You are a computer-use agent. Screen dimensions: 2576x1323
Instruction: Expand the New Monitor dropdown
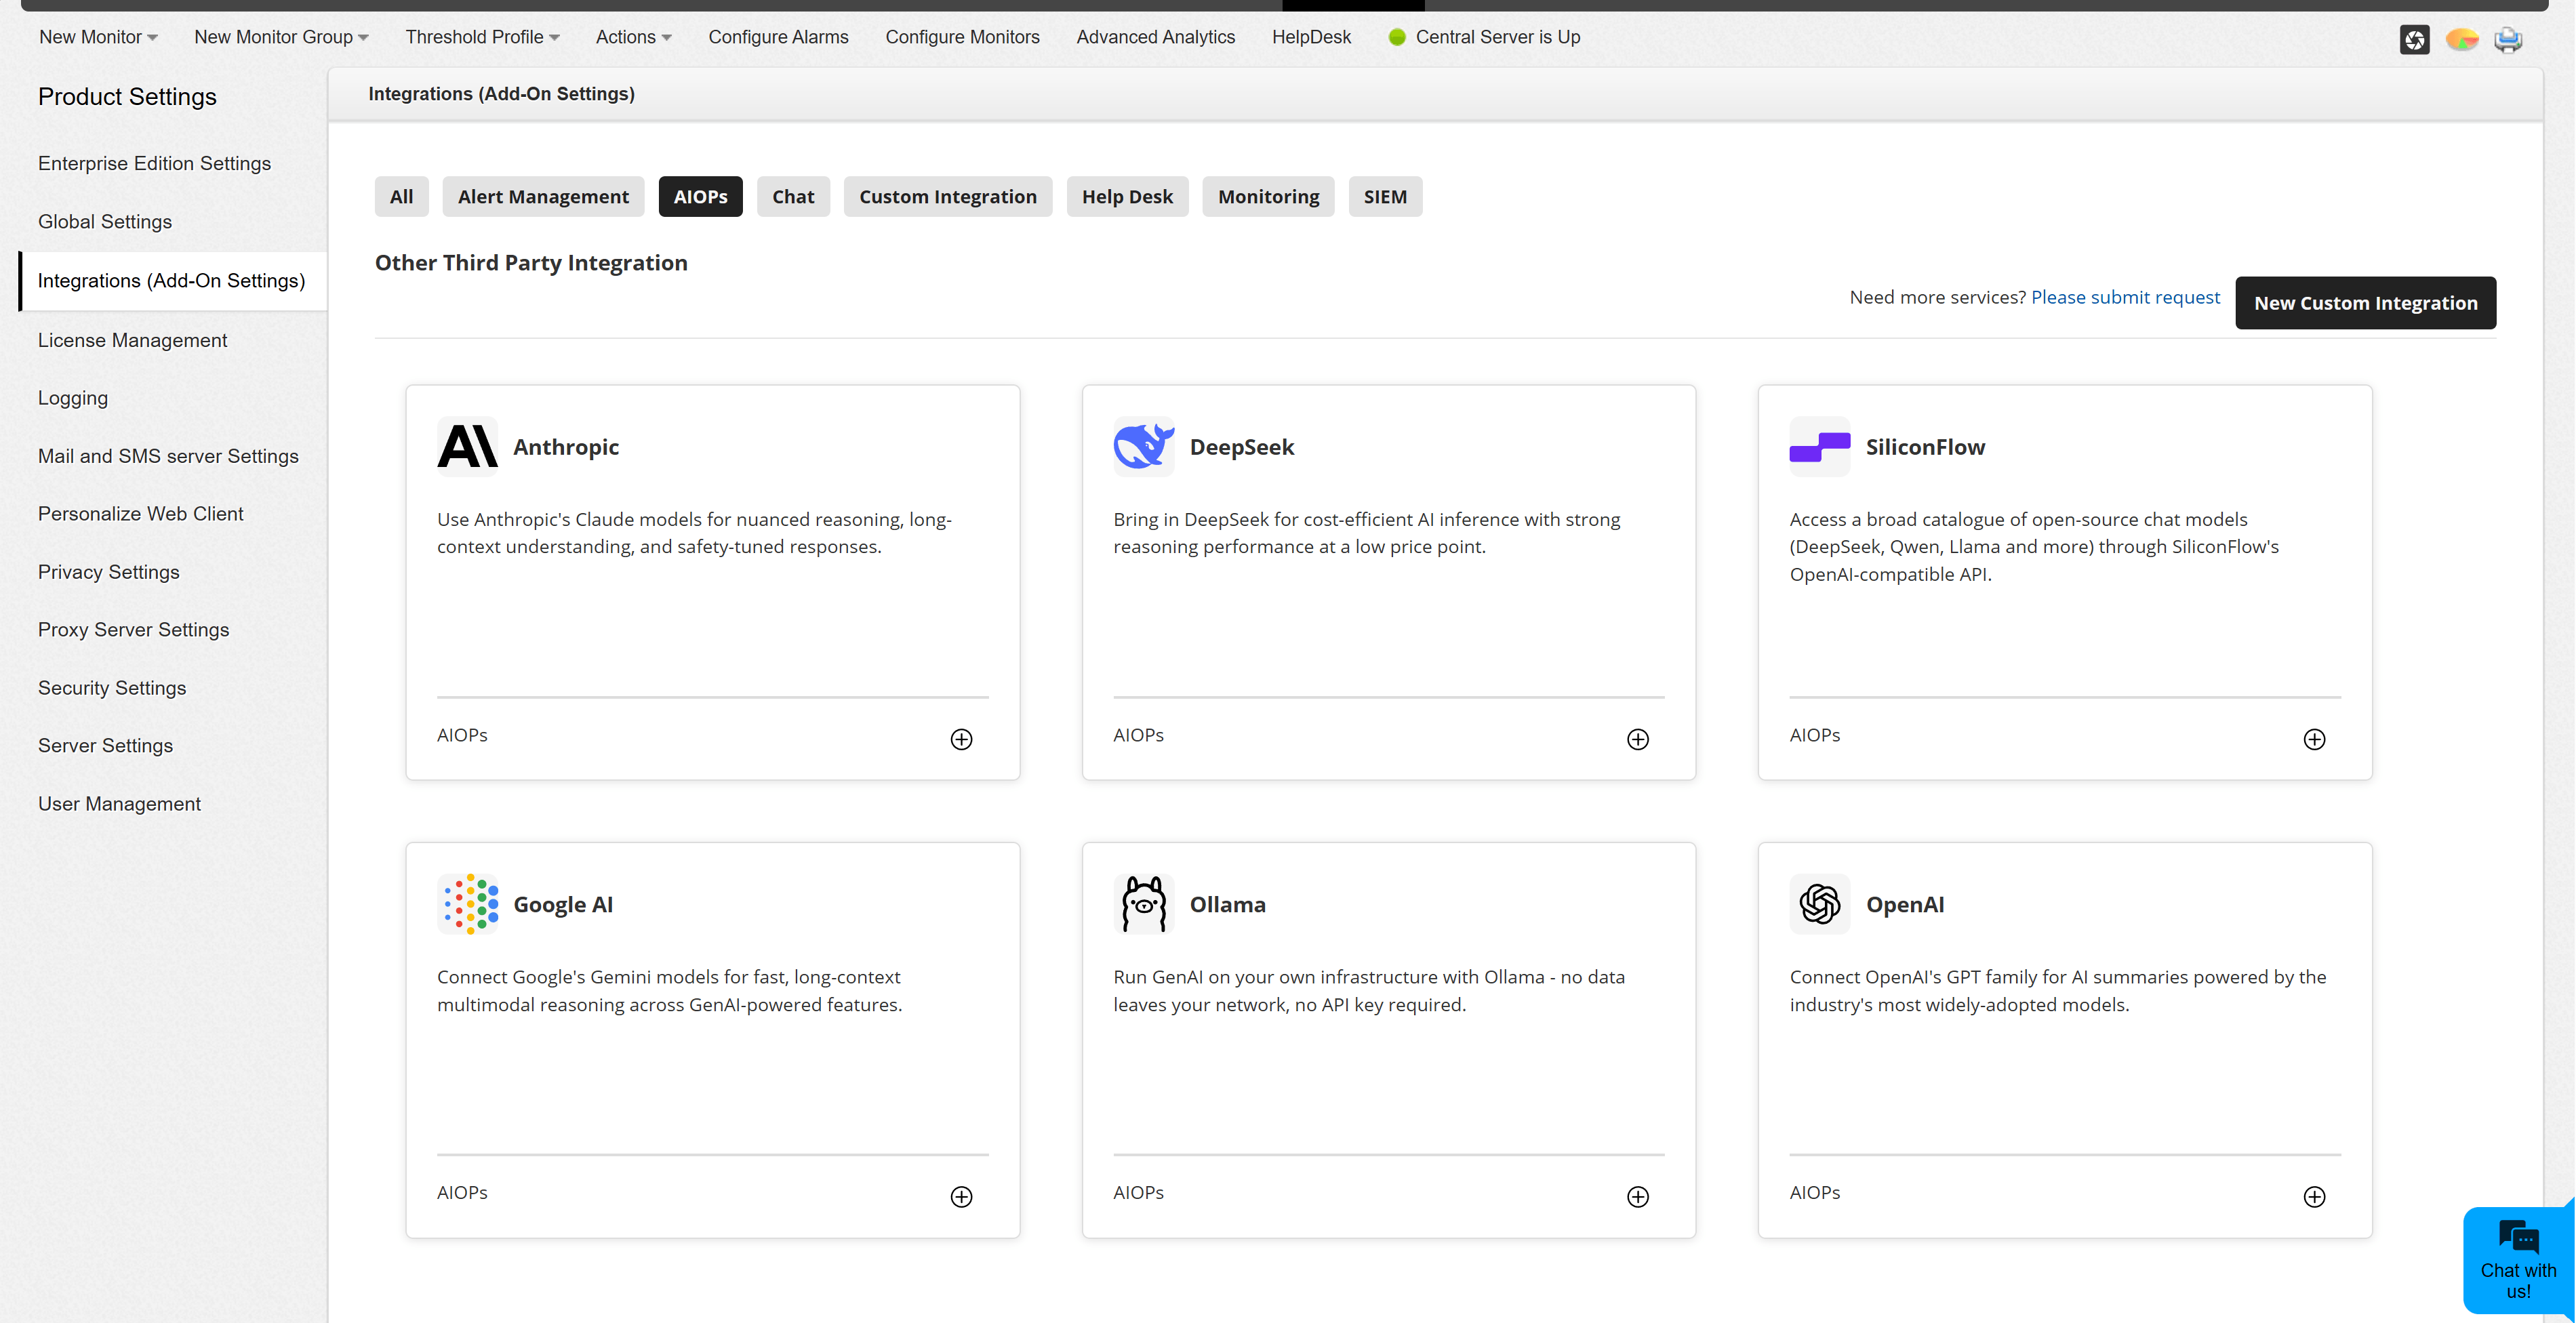(x=98, y=37)
